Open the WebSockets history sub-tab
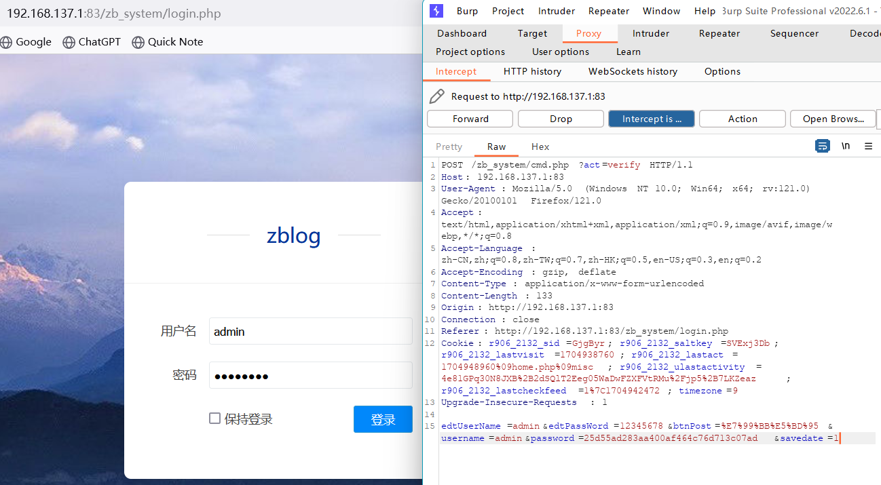The height and width of the screenshot is (485, 881). pos(633,71)
